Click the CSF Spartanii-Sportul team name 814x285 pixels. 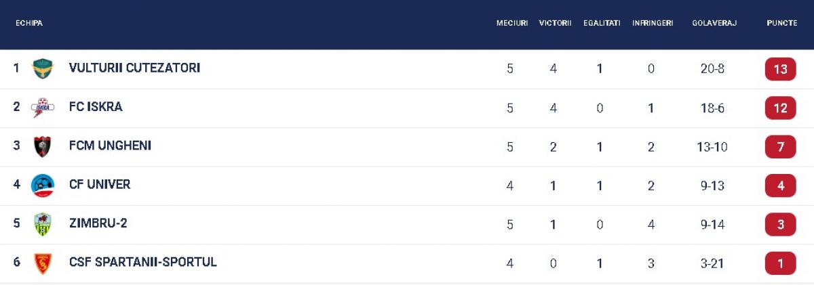click(x=143, y=262)
